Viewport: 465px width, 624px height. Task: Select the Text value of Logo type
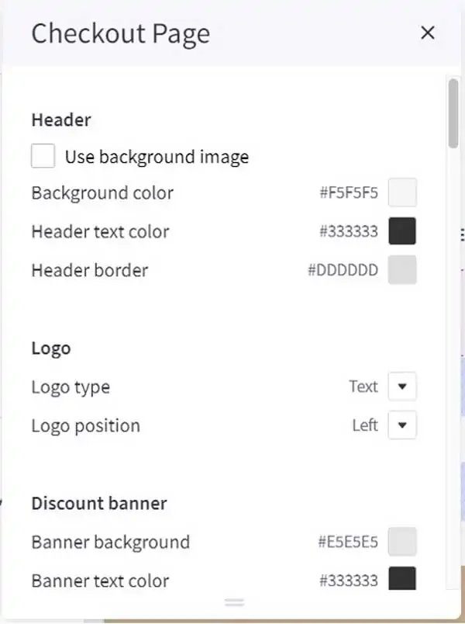pyautogui.click(x=363, y=387)
